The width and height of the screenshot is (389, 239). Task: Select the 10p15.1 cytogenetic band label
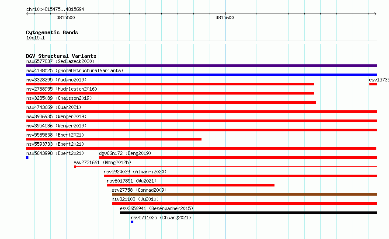point(35,38)
